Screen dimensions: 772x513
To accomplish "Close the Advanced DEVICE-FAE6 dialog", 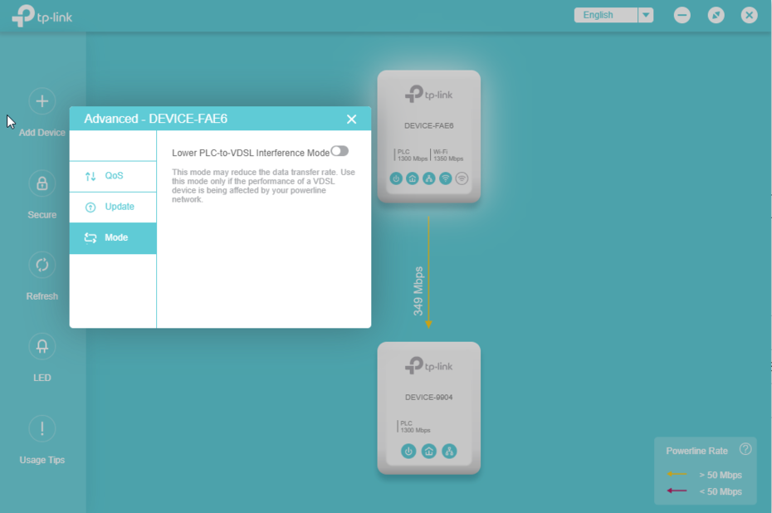I will coord(351,120).
